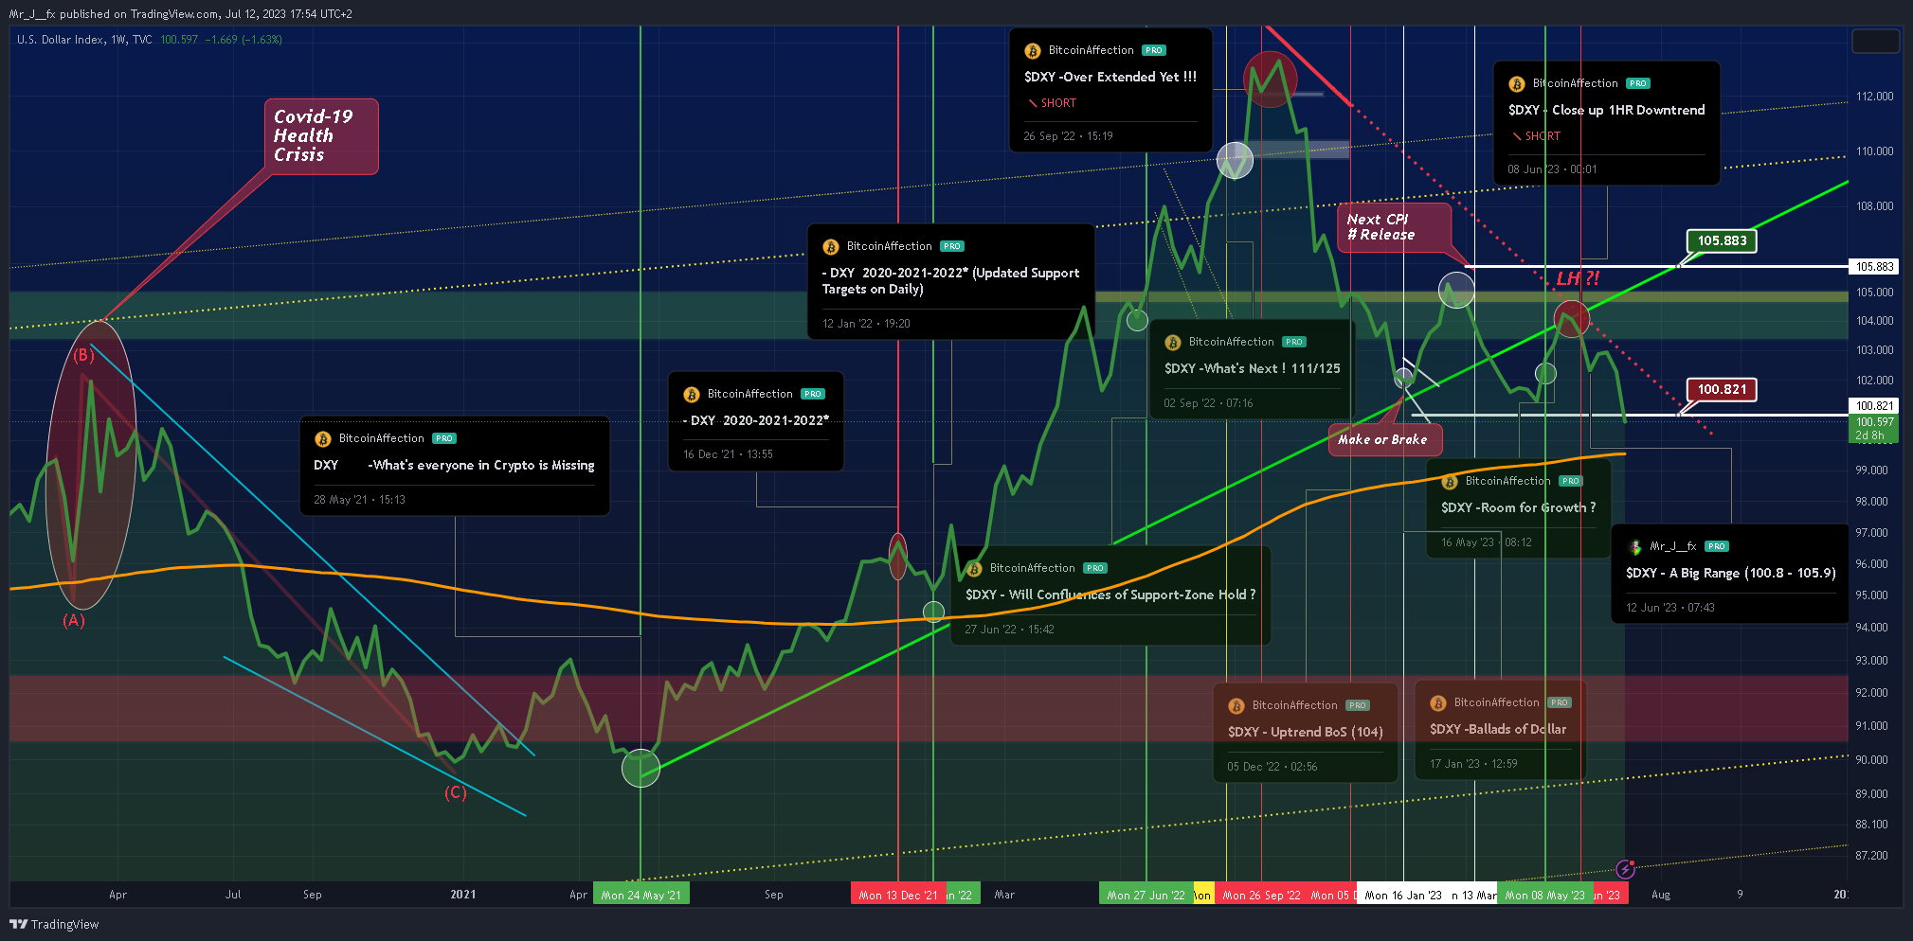This screenshot has height=941, width=1913.
Task: Click the Bitcoin avatar on the 'Support-Zone Hold' card
Action: [973, 568]
